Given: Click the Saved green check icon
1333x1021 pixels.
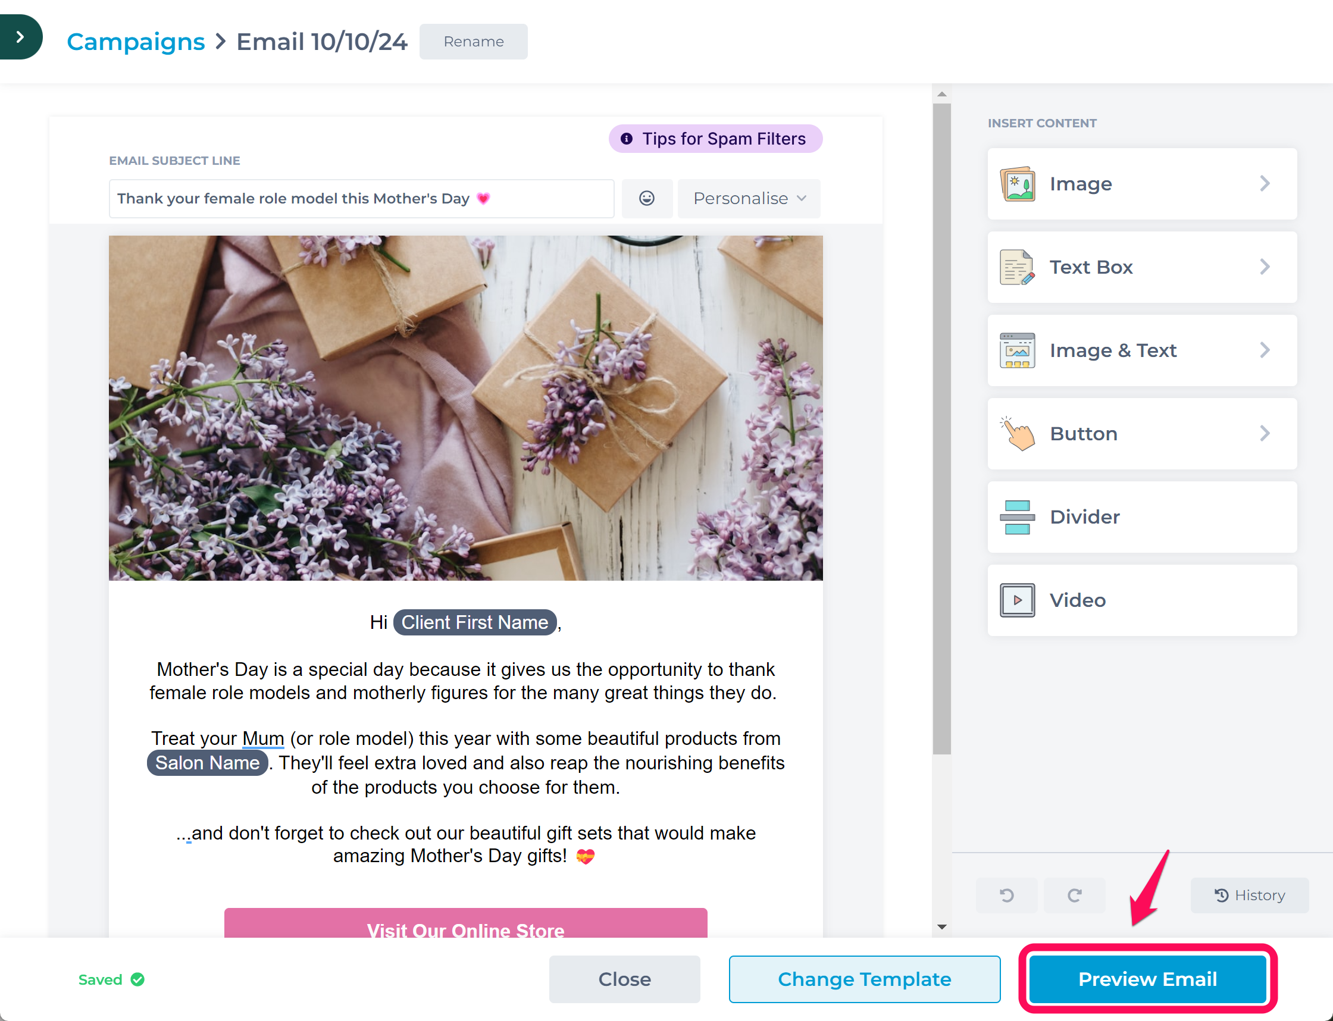Looking at the screenshot, I should pos(138,979).
